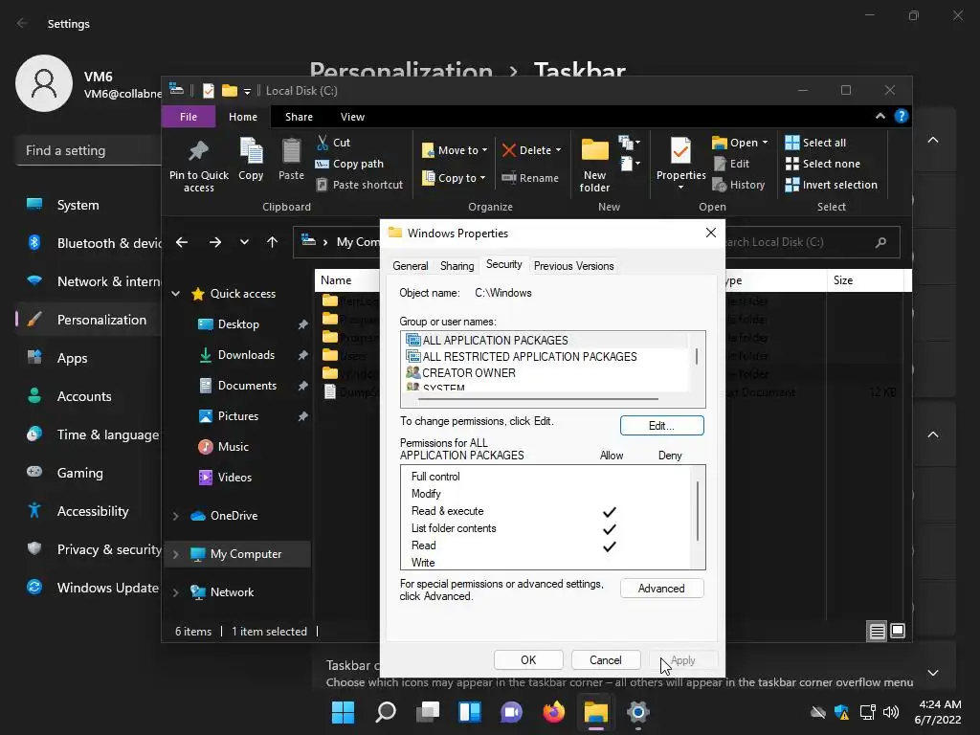Open Downloads in navigation pane

tap(246, 355)
